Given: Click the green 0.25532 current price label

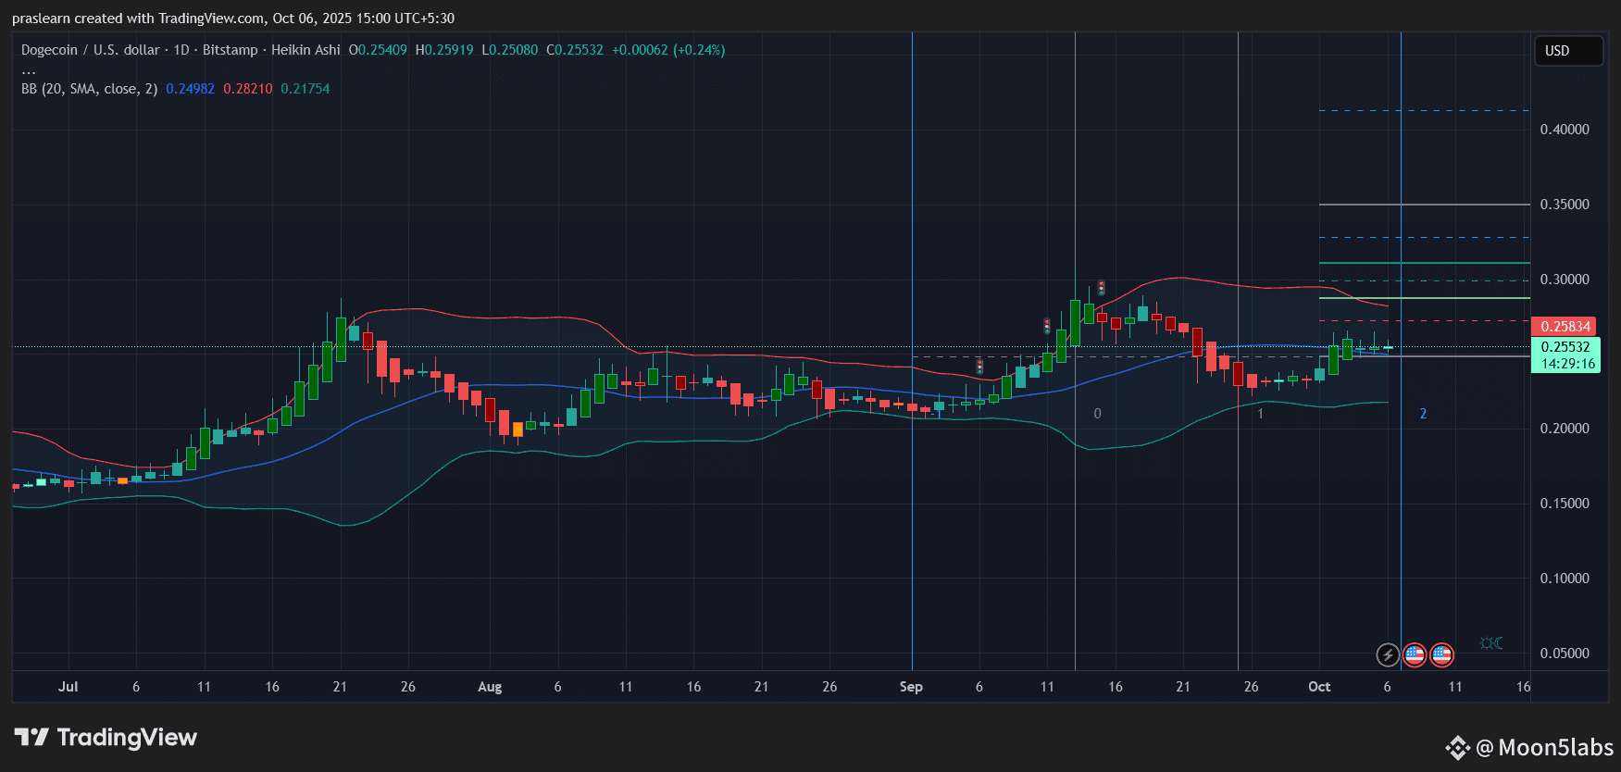Looking at the screenshot, I should pos(1565,347).
